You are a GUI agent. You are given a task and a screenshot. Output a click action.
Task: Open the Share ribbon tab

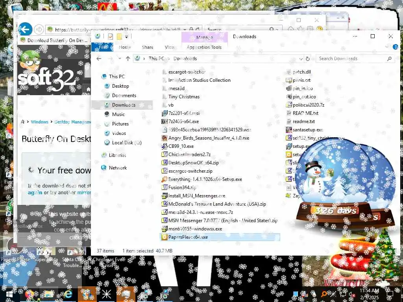pyautogui.click(x=148, y=47)
